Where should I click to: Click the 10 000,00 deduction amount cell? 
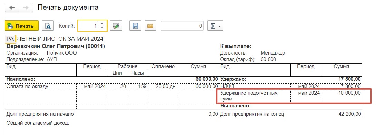coord(342,96)
